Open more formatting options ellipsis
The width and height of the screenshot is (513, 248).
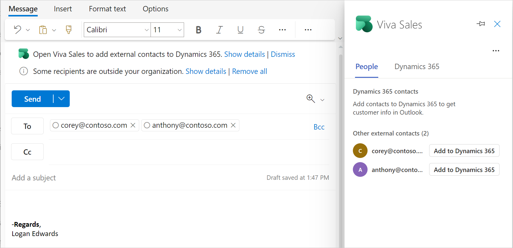click(x=282, y=30)
